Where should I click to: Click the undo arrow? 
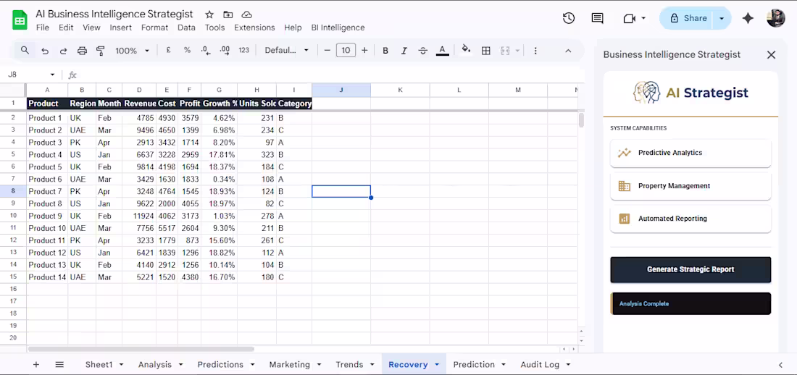[x=45, y=51]
